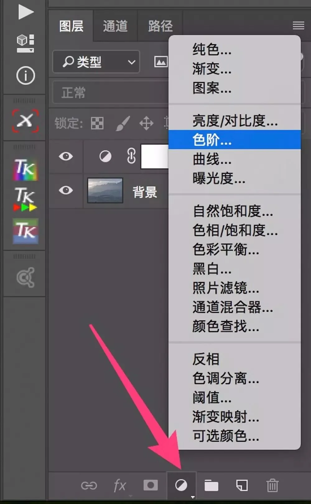Image resolution: width=311 pixels, height=504 pixels.
Task: Click the link layers icon
Action: pyautogui.click(x=89, y=485)
